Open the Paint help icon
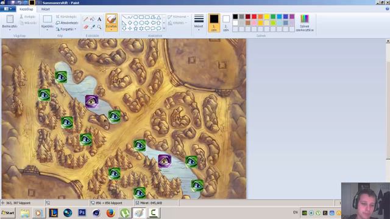The height and width of the screenshot is (219, 390). 388,9
